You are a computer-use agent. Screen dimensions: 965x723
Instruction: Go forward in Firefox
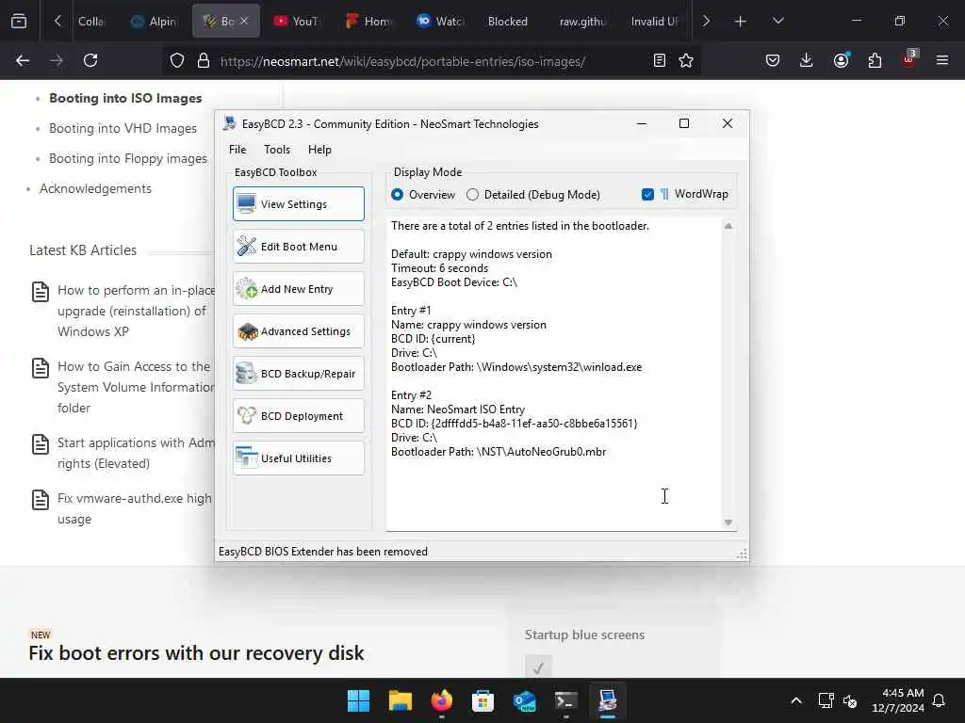click(x=57, y=60)
